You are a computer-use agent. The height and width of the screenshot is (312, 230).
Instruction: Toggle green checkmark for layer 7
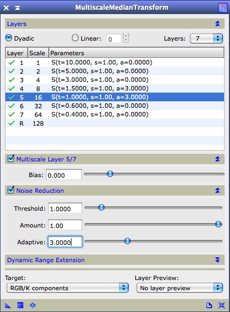pyautogui.click(x=11, y=114)
